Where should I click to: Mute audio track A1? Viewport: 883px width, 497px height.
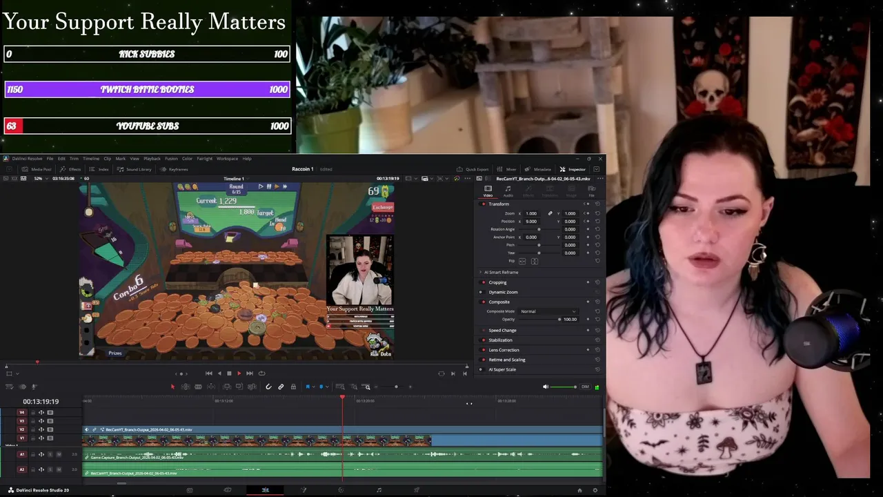(x=59, y=454)
